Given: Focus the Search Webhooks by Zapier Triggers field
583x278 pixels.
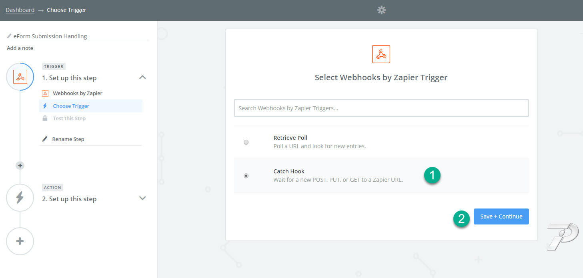Looking at the screenshot, I should (381, 108).
